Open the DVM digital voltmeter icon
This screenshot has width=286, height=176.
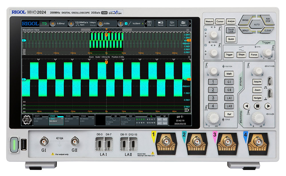pos(149,23)
